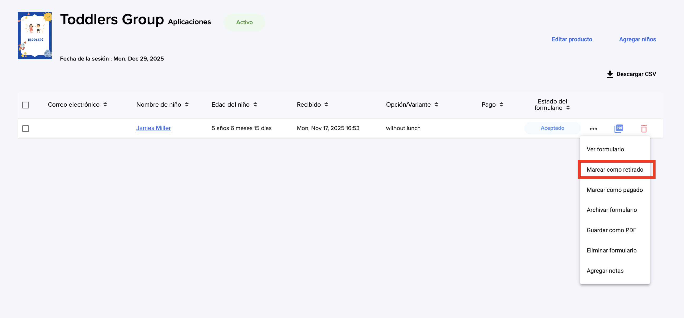Sort by Edad del niño arrows
This screenshot has height=318, width=684.
[x=255, y=105]
